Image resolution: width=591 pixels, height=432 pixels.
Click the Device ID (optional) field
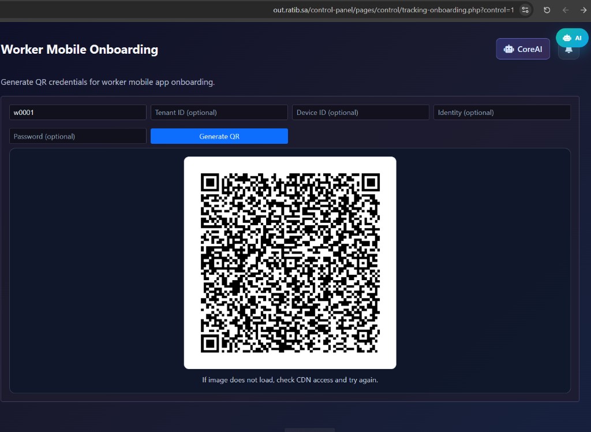point(360,113)
